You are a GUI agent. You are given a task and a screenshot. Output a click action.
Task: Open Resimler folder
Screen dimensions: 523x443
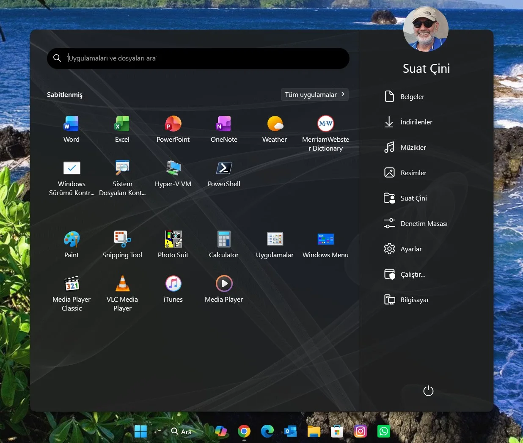pos(405,173)
